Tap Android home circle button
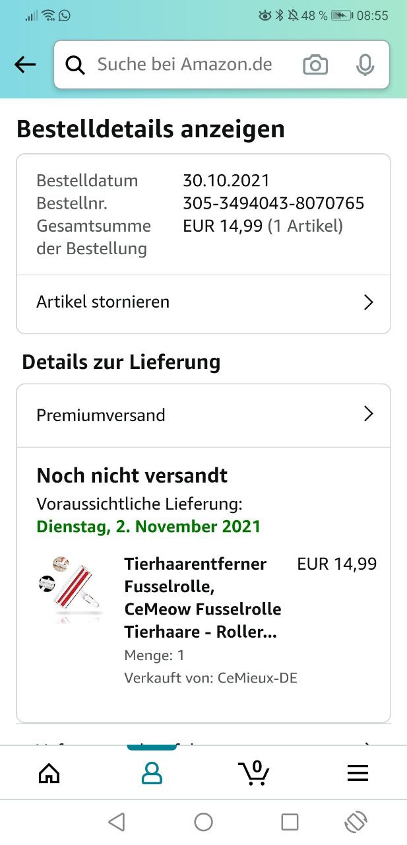This screenshot has width=407, height=845. [203, 822]
